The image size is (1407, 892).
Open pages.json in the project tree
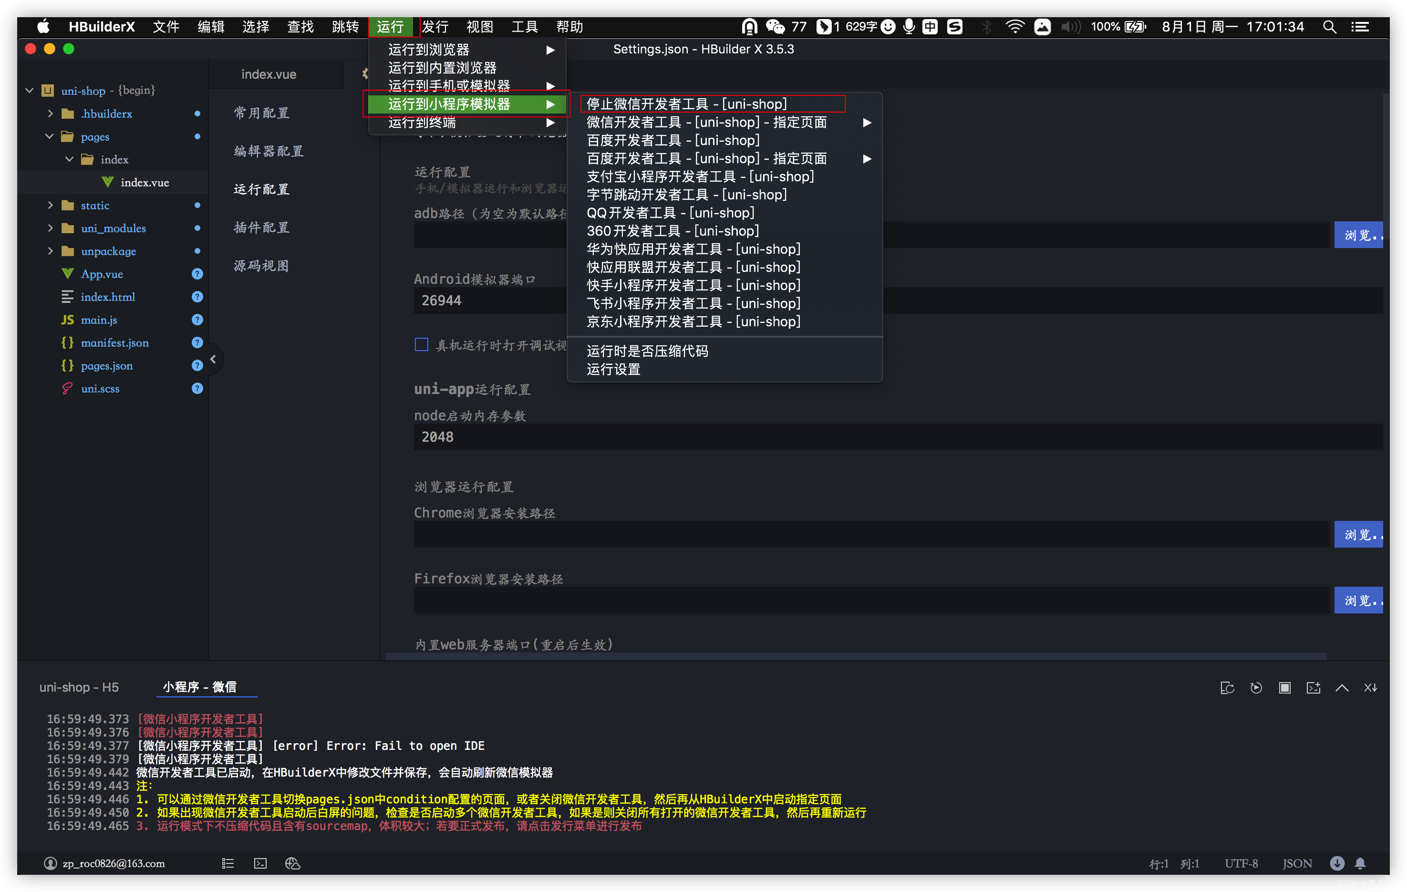coord(106,365)
